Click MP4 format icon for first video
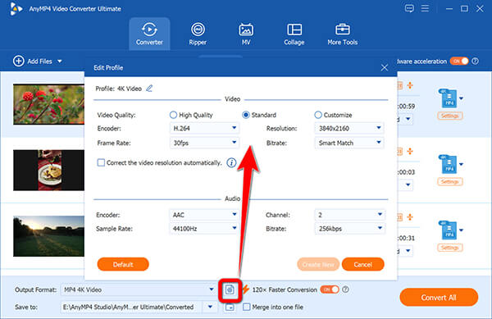 tap(449, 98)
